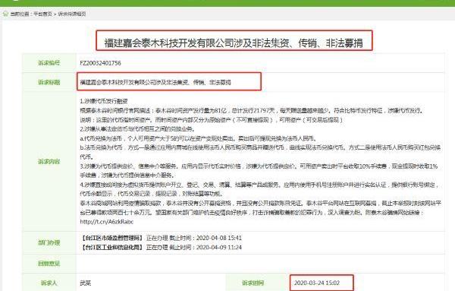This screenshot has height=291, width=455.
Task: Click the timestamp 2020-03-24 15:02
Action: pyautogui.click(x=317, y=283)
